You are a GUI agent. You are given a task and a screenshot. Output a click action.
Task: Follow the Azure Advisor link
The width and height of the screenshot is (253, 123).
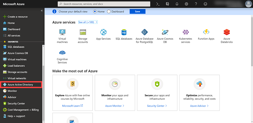click(199, 106)
